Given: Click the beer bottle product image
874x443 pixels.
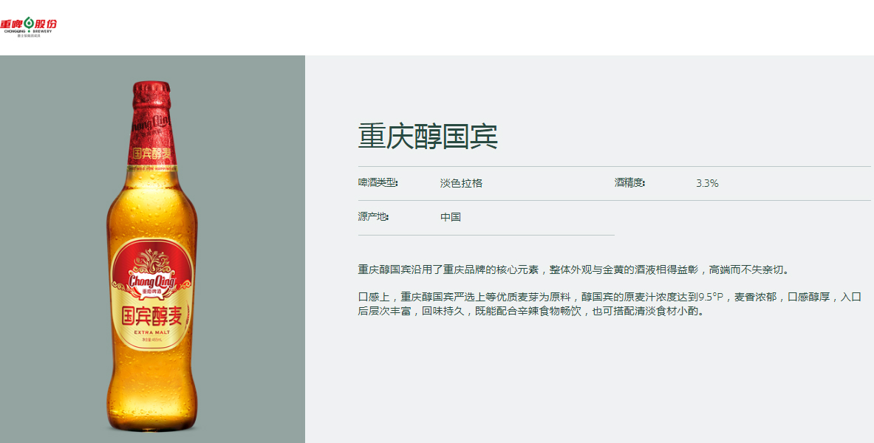Looking at the screenshot, I should pos(151,256).
